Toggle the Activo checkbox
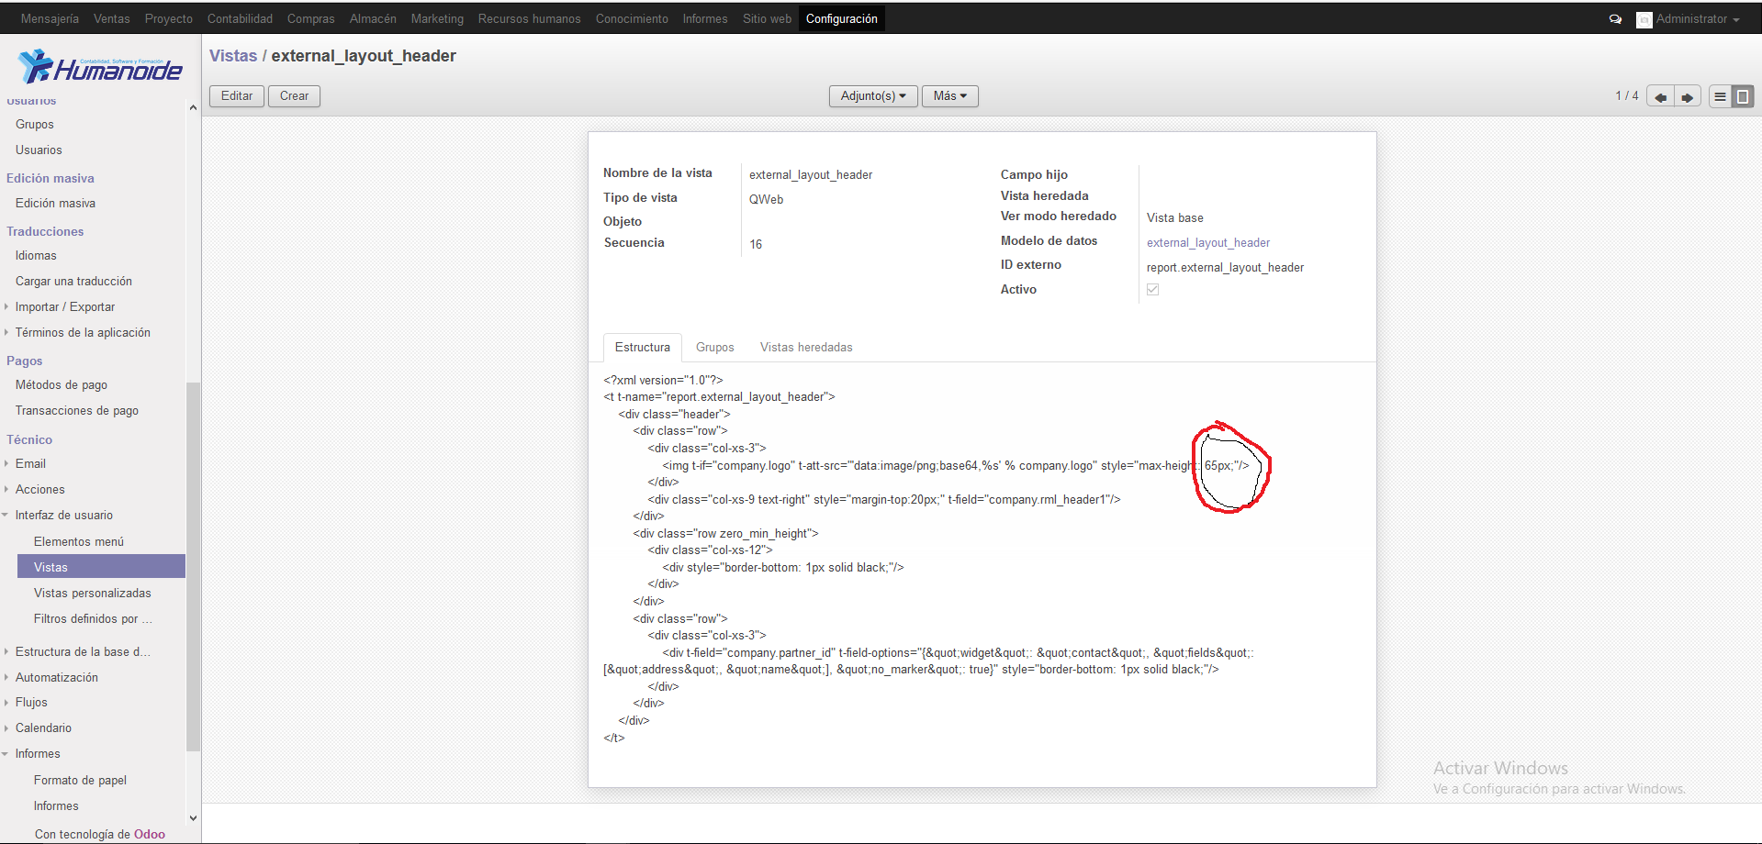 pos(1152,290)
